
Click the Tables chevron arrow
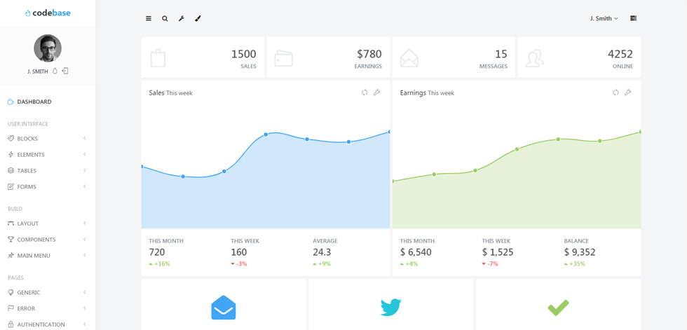point(85,170)
